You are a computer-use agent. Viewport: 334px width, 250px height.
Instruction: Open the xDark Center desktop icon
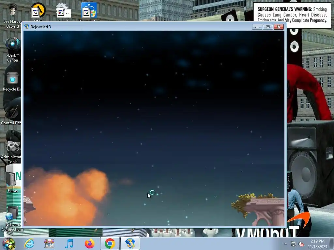[x=12, y=49]
